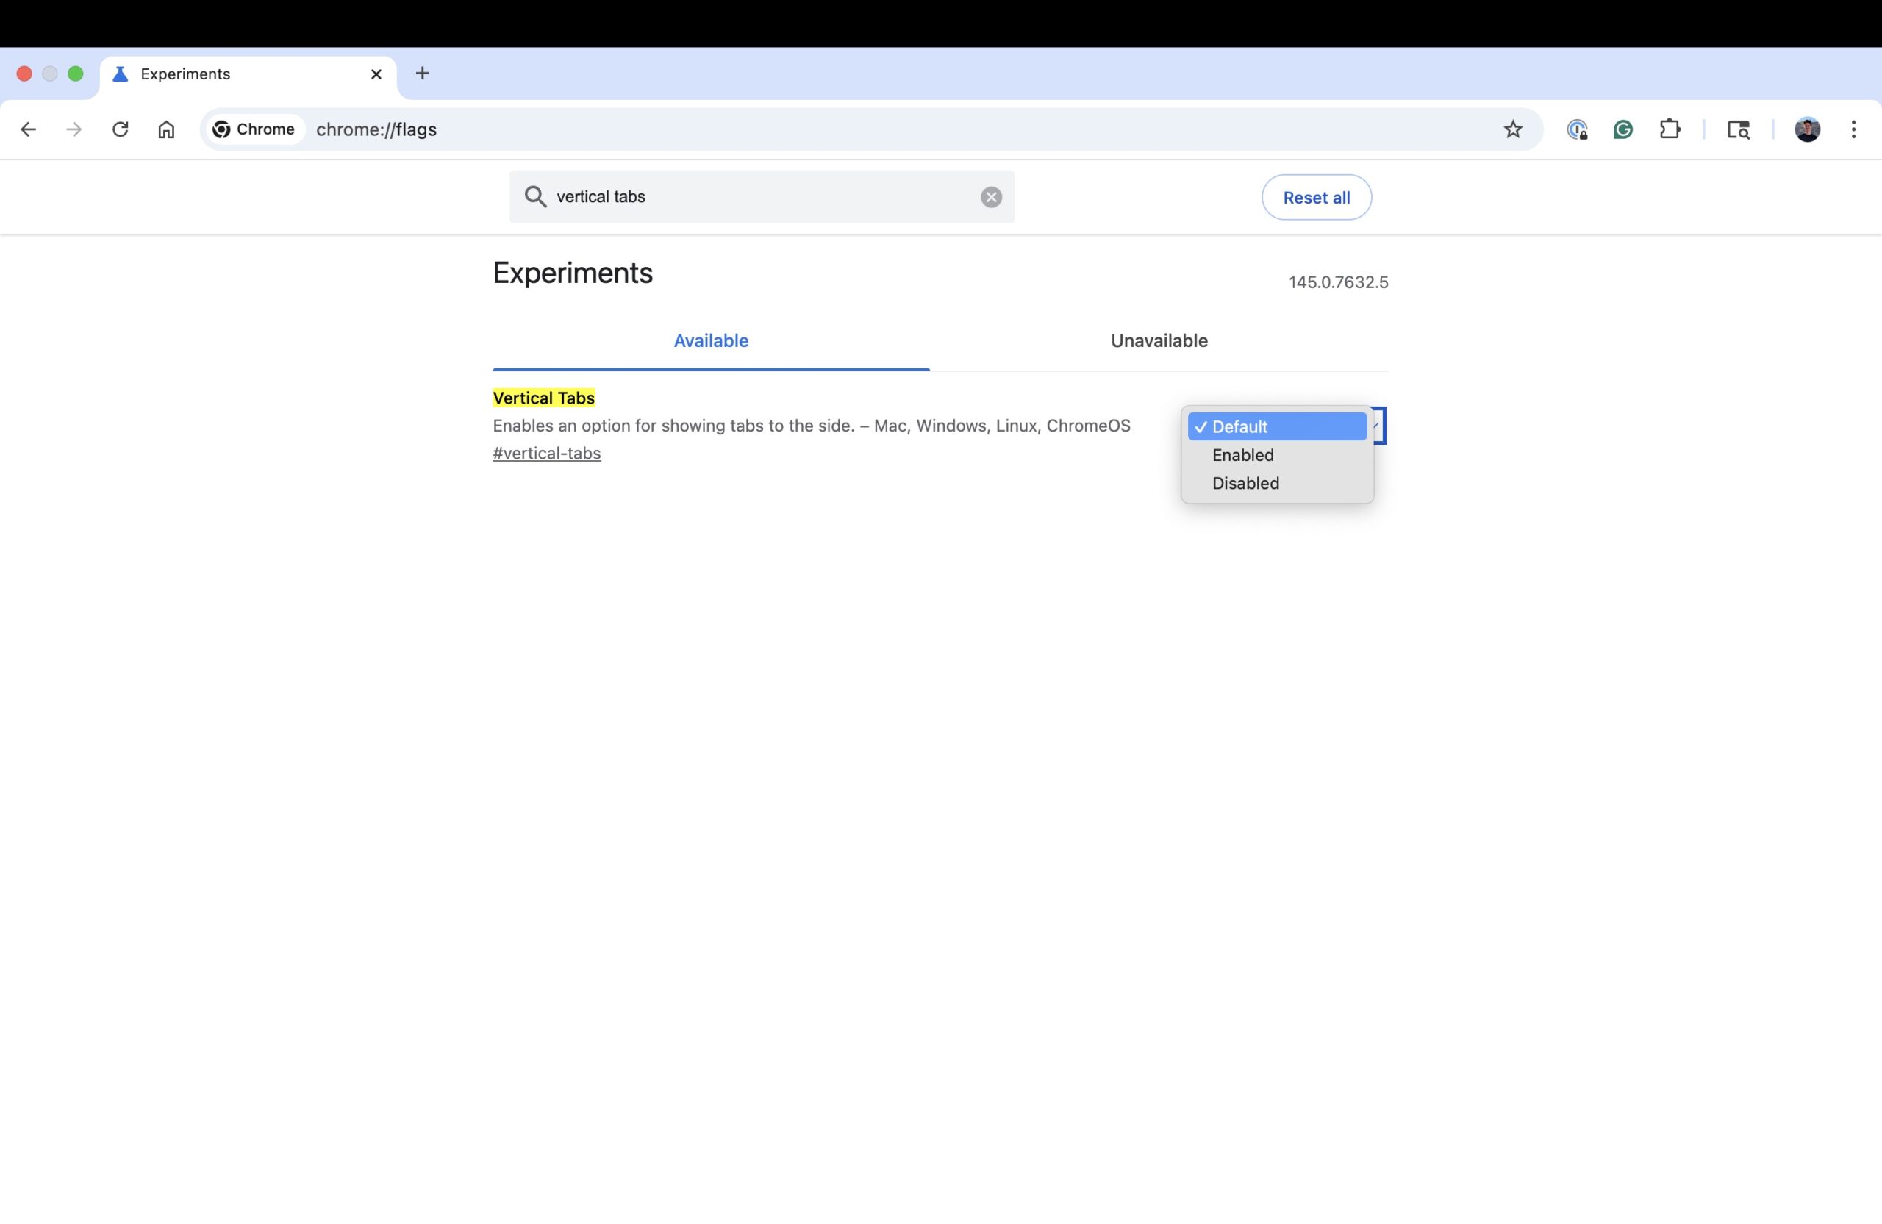Image resolution: width=1882 pixels, height=1224 pixels.
Task: Follow the #vertical-tabs link
Action: coord(546,453)
